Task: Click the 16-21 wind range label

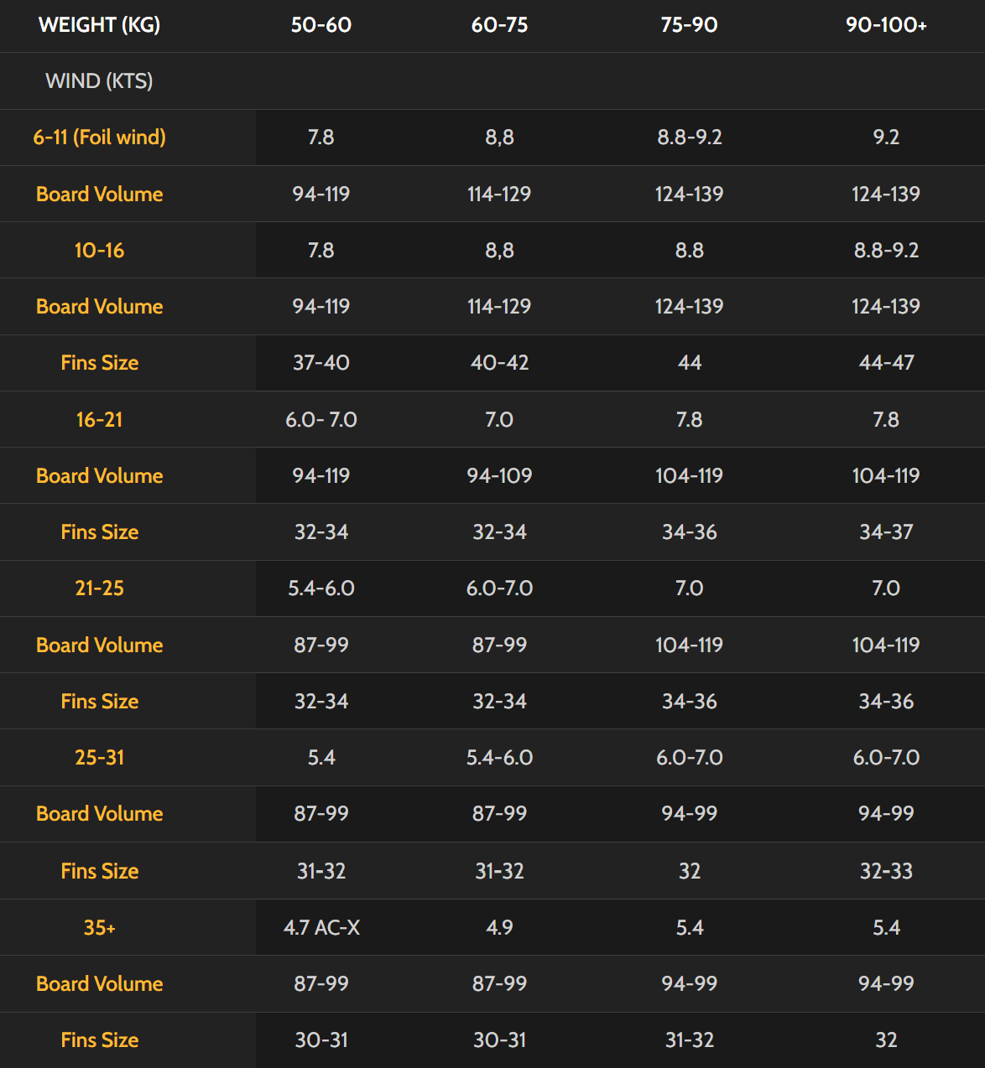Action: (99, 419)
